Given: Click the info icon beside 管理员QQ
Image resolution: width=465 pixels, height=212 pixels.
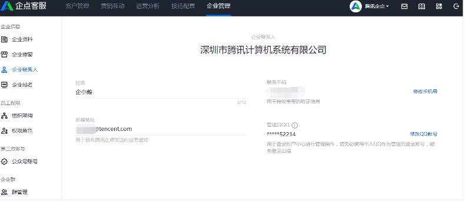Looking at the screenshot, I should coord(294,125).
